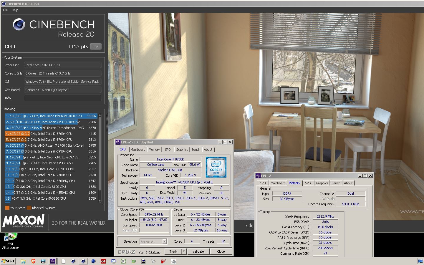Open MSI Afterburner desktop shortcut
Screen dimensions: 424x265
click(x=10, y=241)
